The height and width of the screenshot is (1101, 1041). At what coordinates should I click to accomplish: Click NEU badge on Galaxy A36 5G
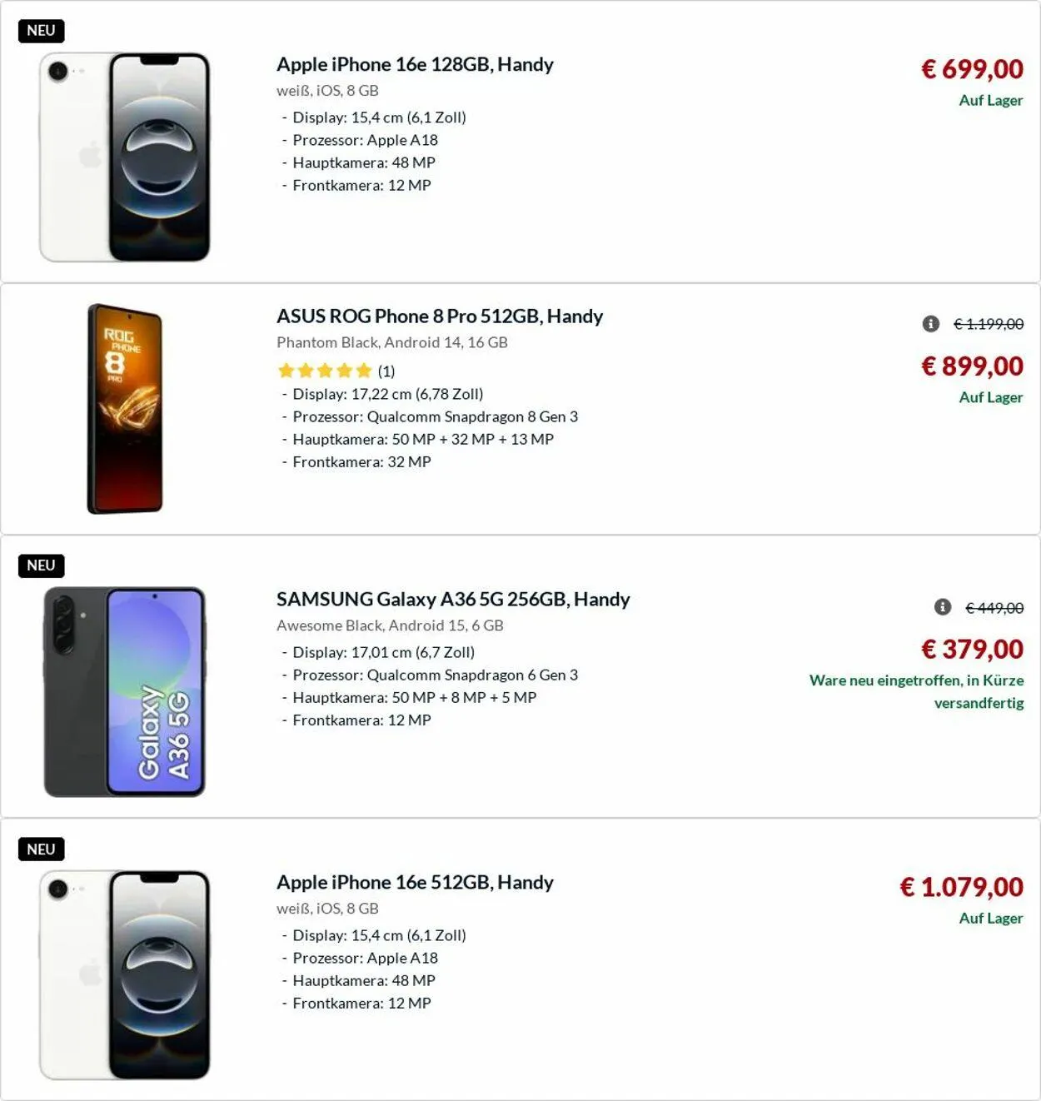[x=41, y=565]
